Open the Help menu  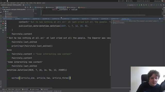point(44,3)
